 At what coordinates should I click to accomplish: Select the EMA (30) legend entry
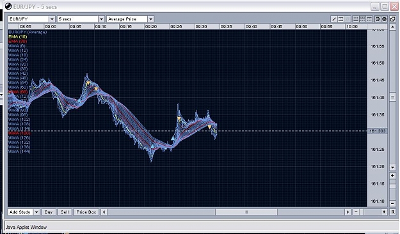18,42
